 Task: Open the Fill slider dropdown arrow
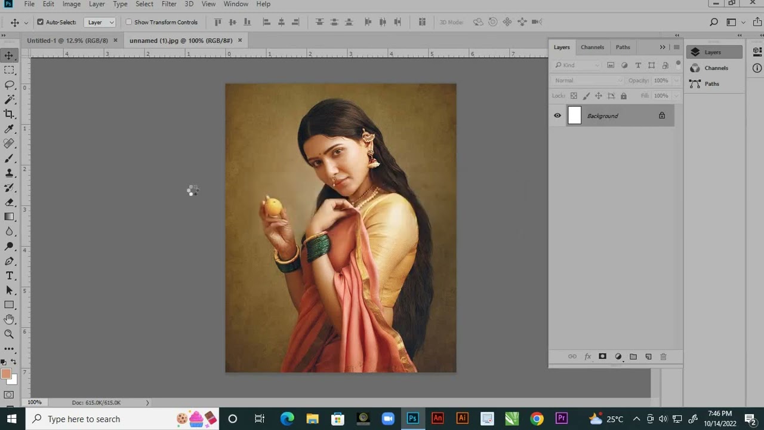pyautogui.click(x=676, y=96)
